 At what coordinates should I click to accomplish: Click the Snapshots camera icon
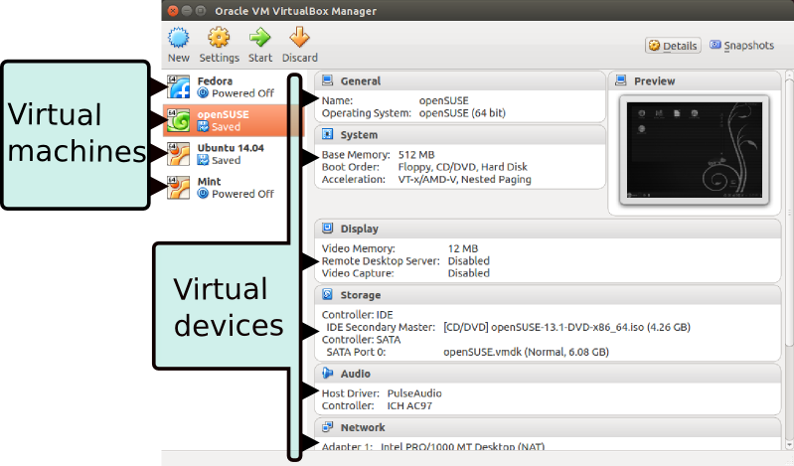(x=715, y=45)
